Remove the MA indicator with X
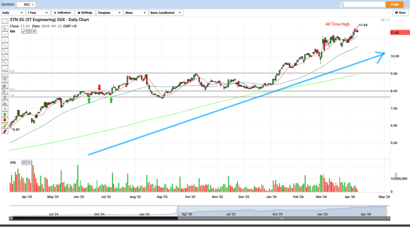Image resolution: width=410 pixels, height=227 pixels. pos(34,31)
